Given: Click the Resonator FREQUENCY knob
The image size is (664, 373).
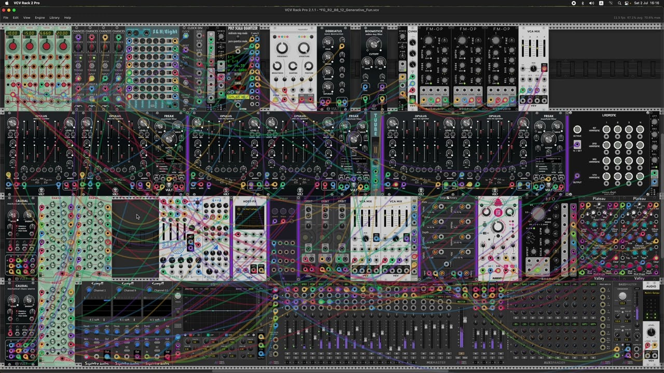Looking at the screenshot, I should (x=282, y=48).
